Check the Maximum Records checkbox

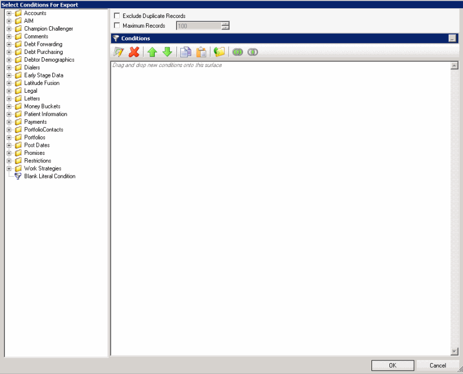click(x=117, y=26)
